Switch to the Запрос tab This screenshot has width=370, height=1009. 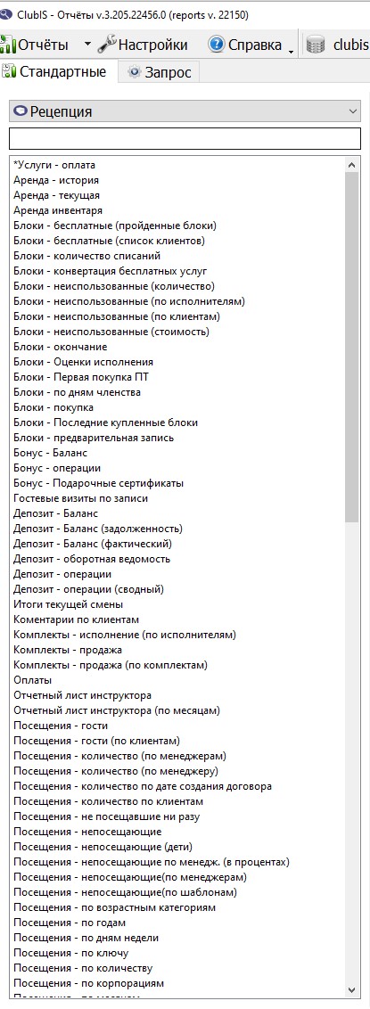coord(160,72)
